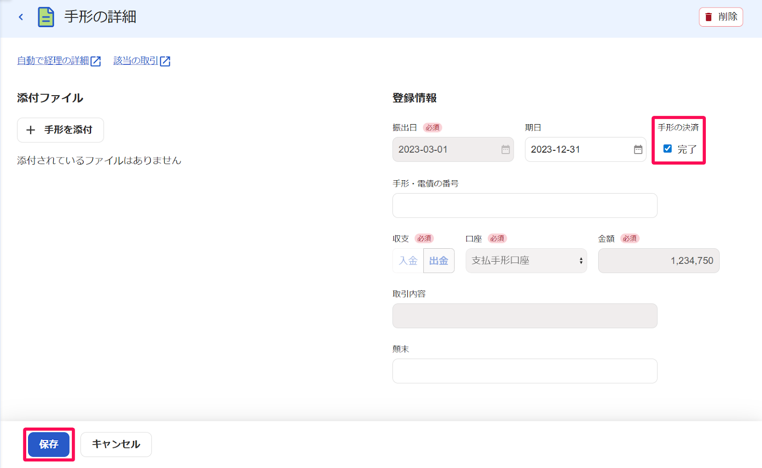Viewport: 762px width, 468px height.
Task: Open calendar picker in 振出日 field
Action: coord(506,149)
